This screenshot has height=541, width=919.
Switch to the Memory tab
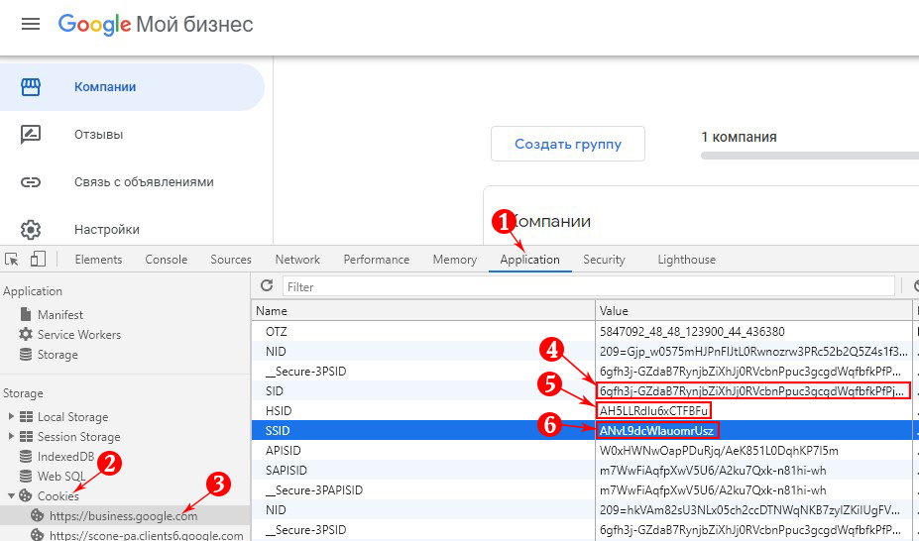455,260
